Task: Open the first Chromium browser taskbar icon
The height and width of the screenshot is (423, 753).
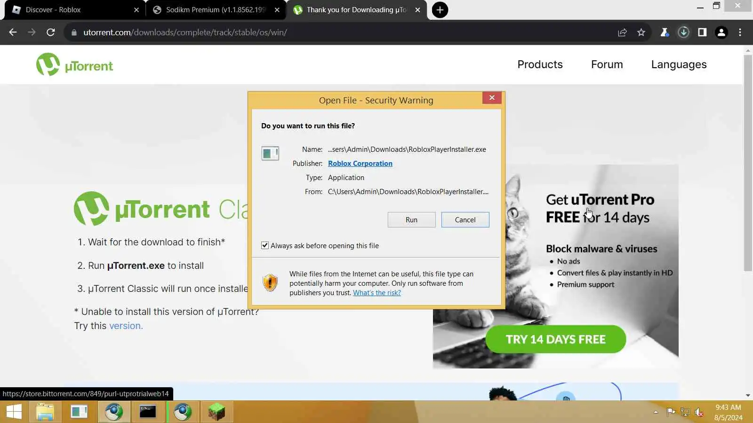Action: point(113,412)
